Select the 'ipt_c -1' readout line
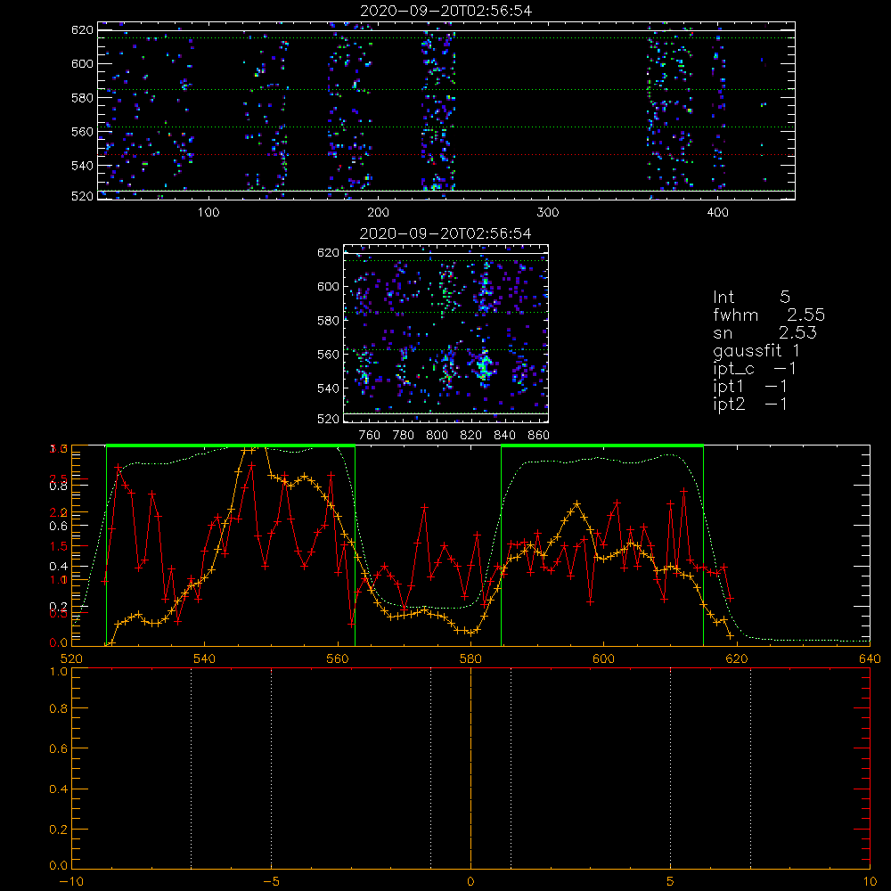Image resolution: width=891 pixels, height=891 pixels. tap(755, 369)
